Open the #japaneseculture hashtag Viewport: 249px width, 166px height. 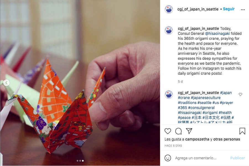206,98
